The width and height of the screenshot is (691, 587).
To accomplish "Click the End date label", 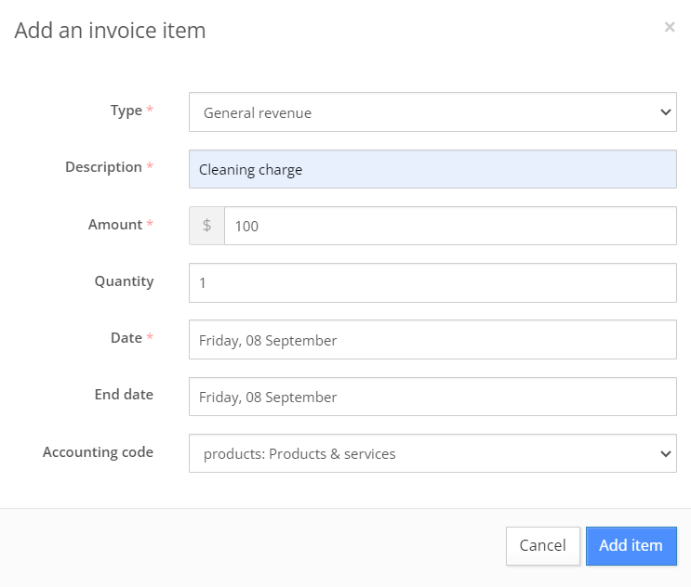I will (x=124, y=395).
